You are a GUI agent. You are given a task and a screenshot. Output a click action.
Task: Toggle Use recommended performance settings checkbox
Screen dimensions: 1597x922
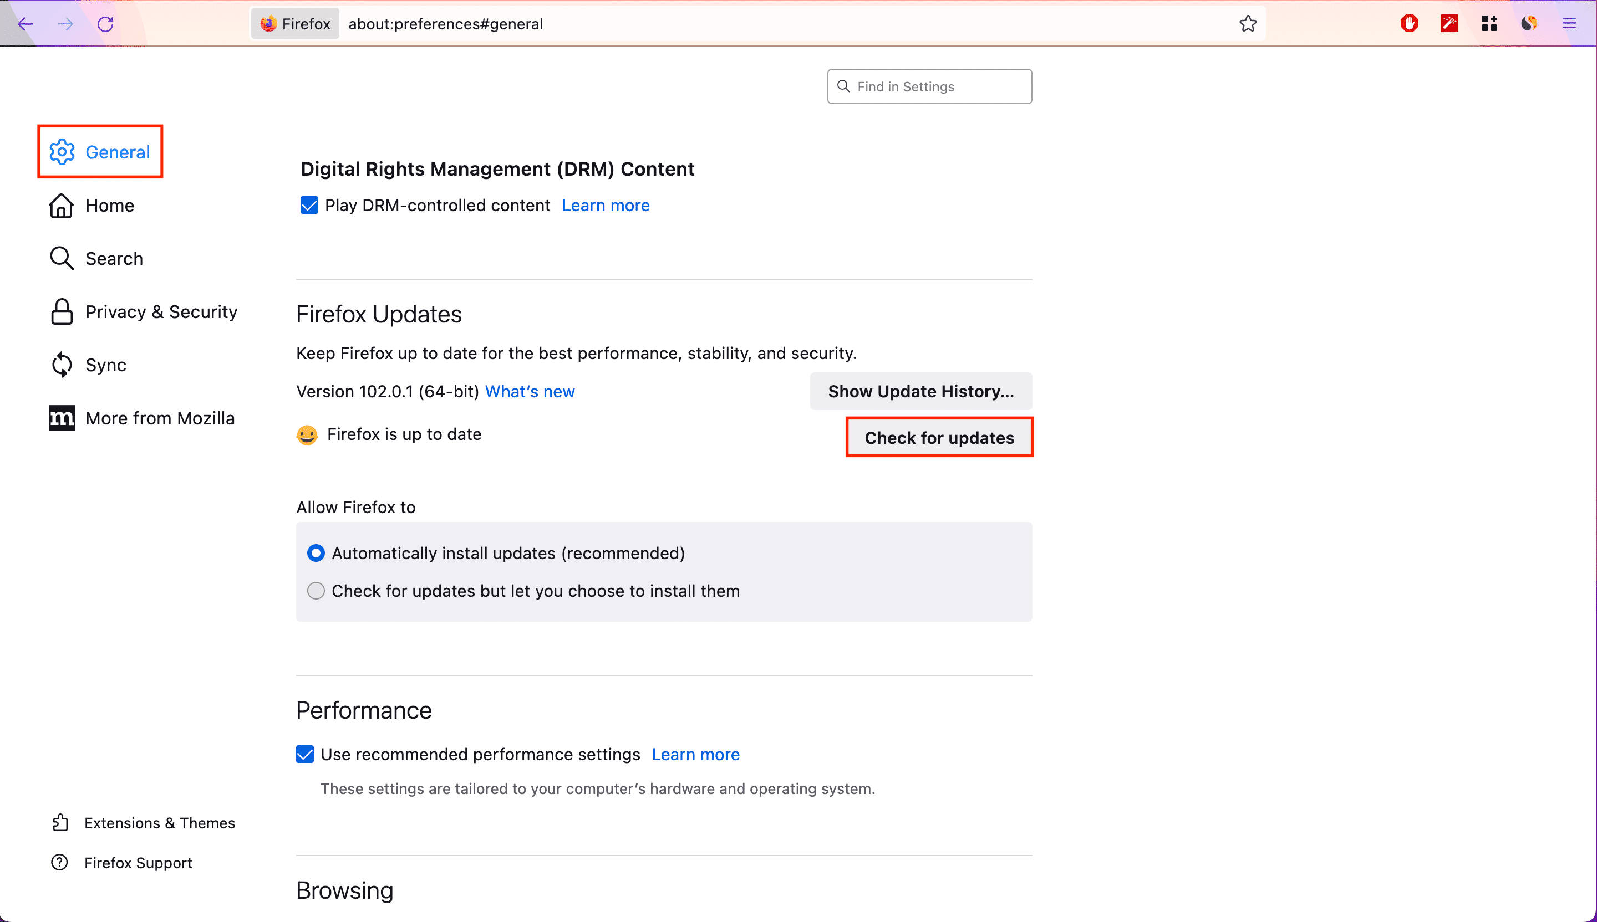[305, 754]
